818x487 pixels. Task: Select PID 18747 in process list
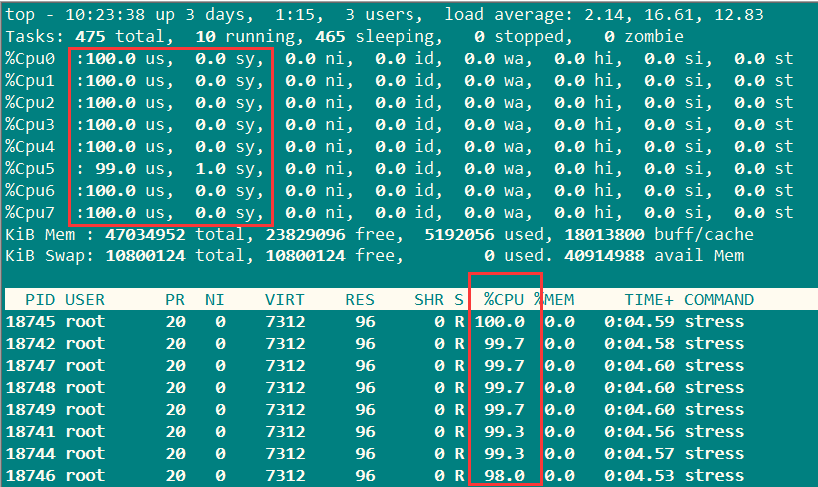coord(29,365)
